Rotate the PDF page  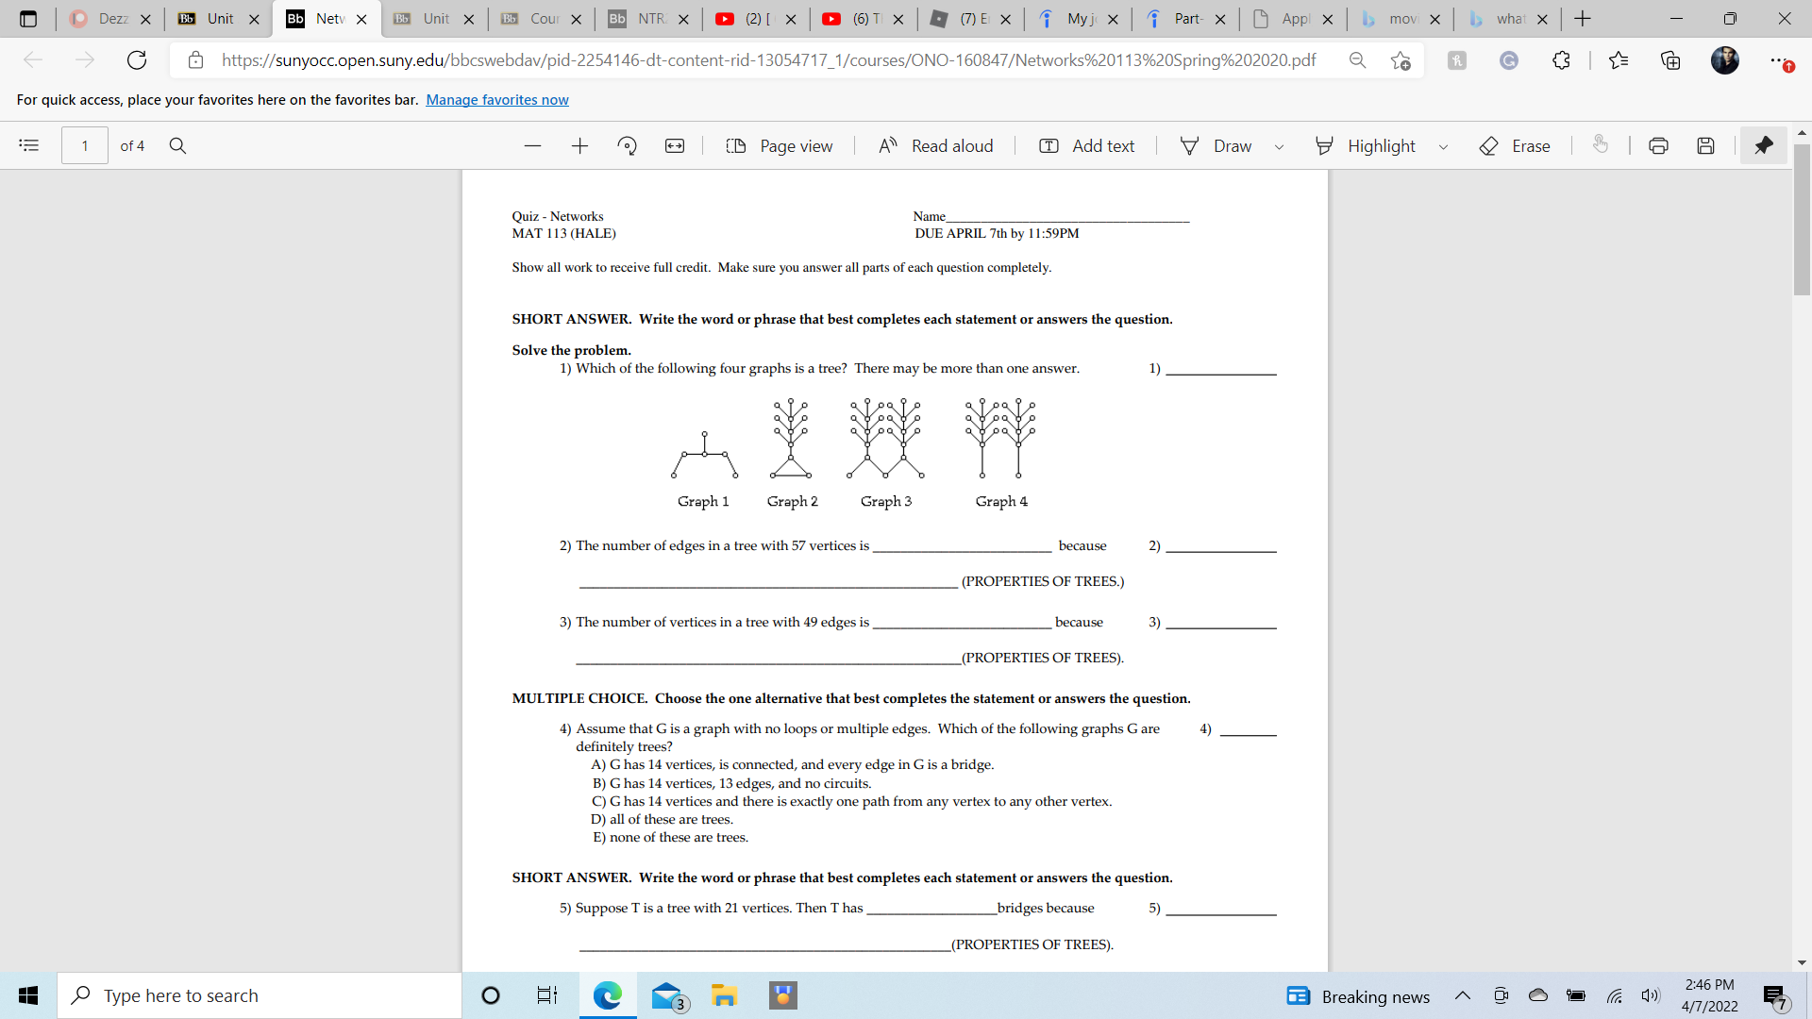pos(627,145)
